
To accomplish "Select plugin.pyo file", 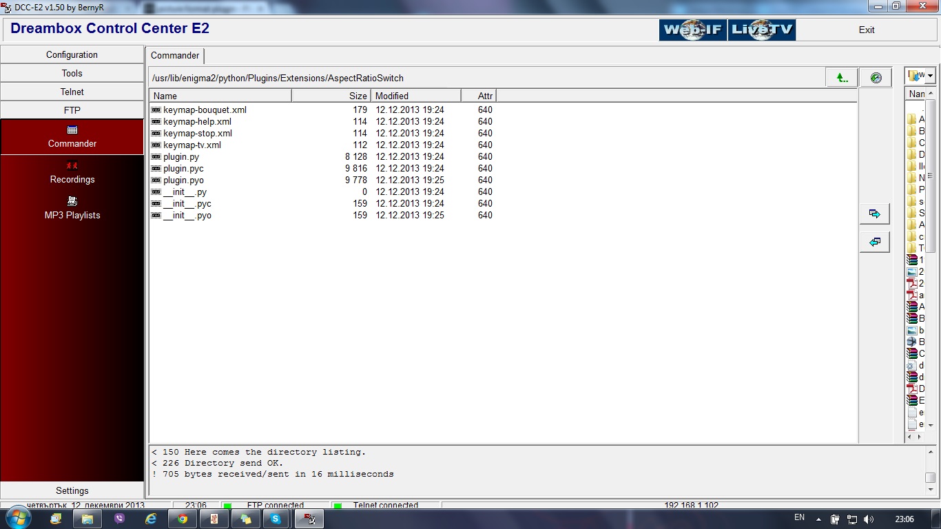I will point(183,180).
